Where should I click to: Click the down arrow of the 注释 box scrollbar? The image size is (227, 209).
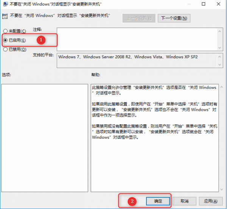pos(221,47)
